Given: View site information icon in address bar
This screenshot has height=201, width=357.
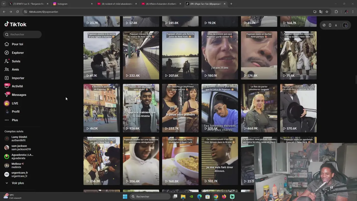Looking at the screenshot, I should [25, 12].
